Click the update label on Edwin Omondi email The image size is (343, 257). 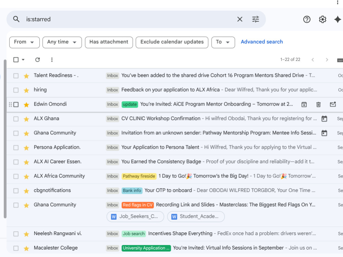coord(130,105)
